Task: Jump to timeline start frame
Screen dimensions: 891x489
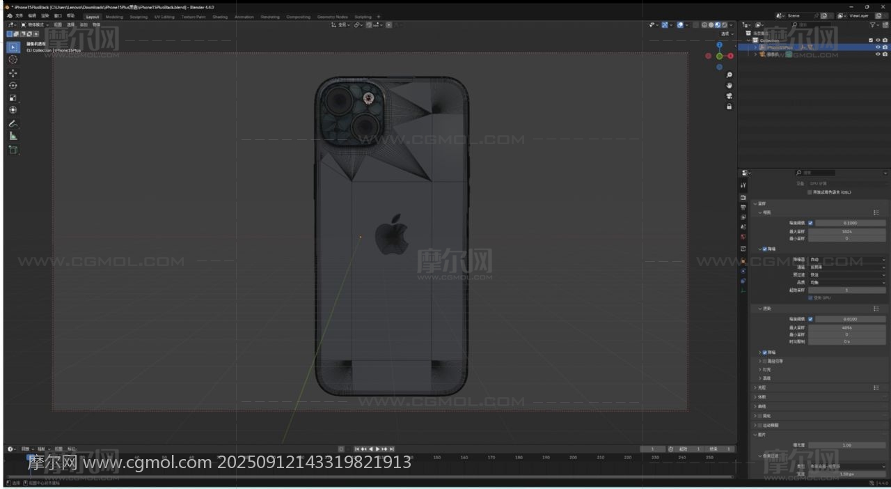Action: 357,449
